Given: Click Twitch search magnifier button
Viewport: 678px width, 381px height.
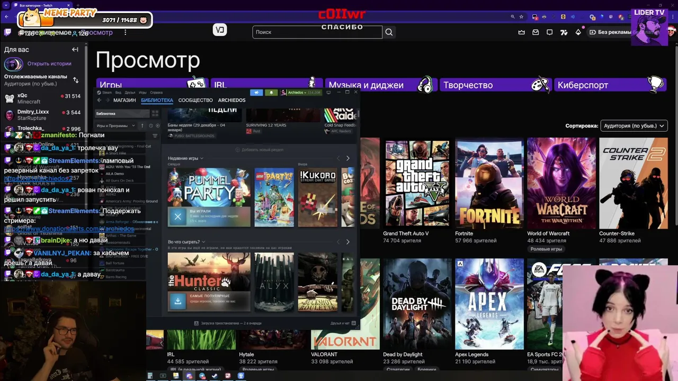Looking at the screenshot, I should (x=389, y=32).
